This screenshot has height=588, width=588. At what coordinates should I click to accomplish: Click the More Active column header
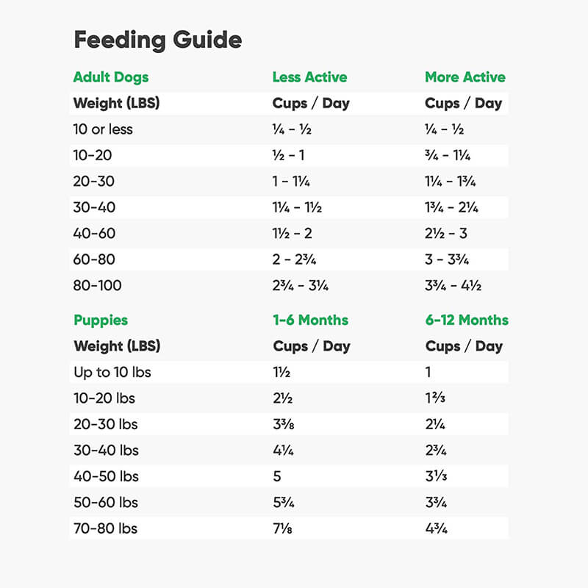(x=465, y=77)
